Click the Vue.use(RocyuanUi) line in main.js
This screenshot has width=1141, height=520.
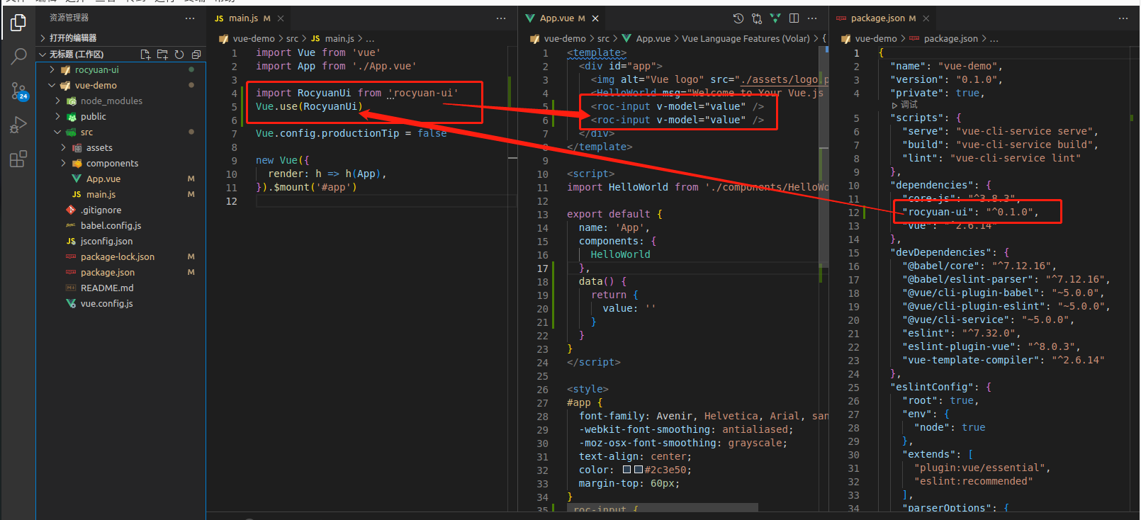309,106
